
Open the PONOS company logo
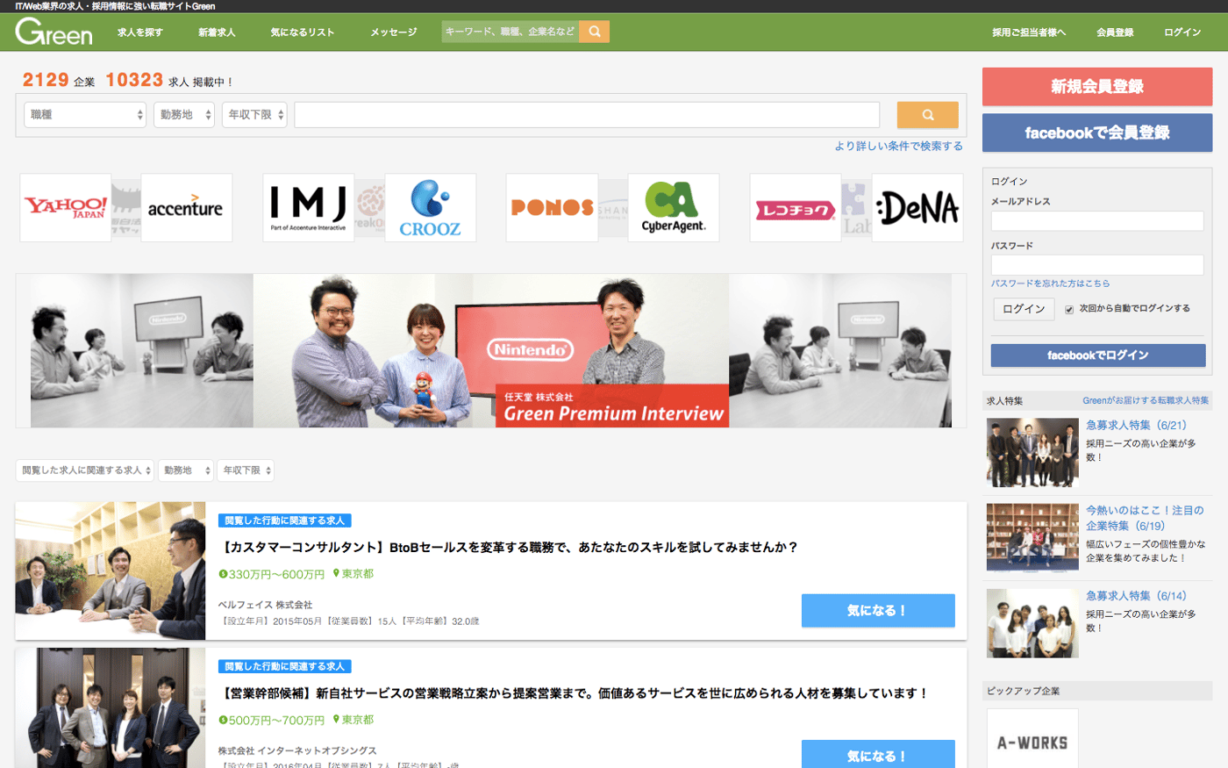click(x=552, y=208)
